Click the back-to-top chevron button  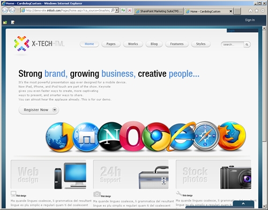[x=243, y=204]
